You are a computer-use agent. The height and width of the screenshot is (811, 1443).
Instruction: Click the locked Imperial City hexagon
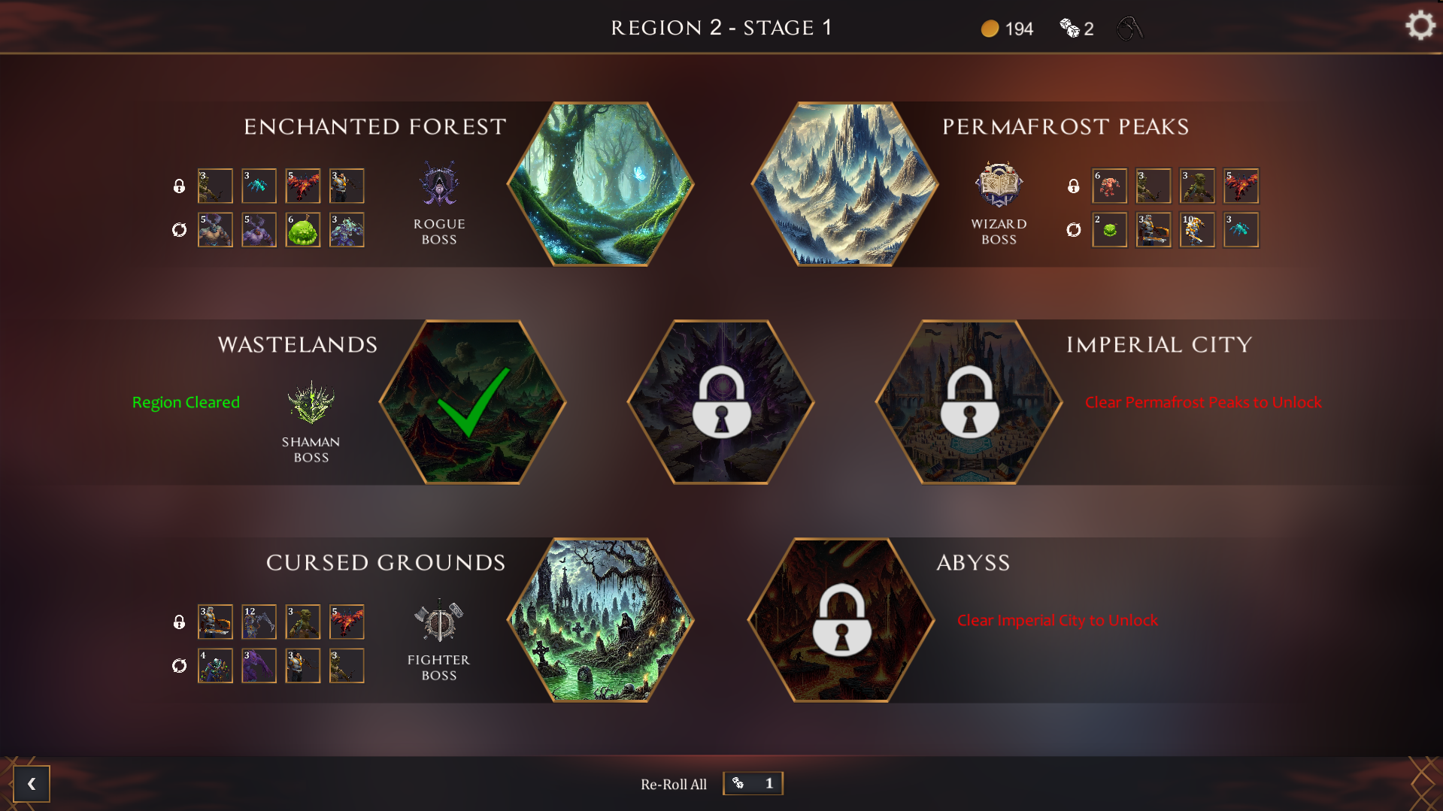969,402
